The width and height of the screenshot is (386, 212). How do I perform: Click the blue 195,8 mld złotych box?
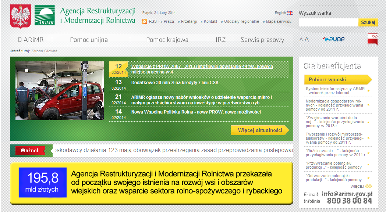[43, 183]
